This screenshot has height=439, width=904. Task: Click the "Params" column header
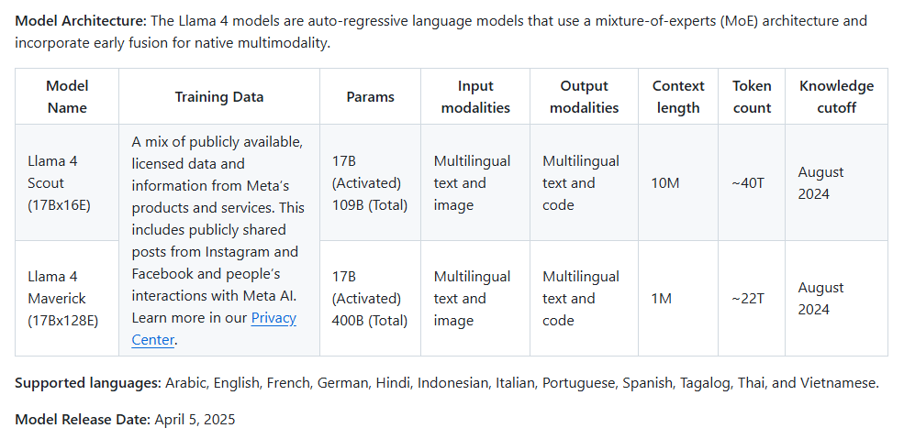click(x=371, y=96)
